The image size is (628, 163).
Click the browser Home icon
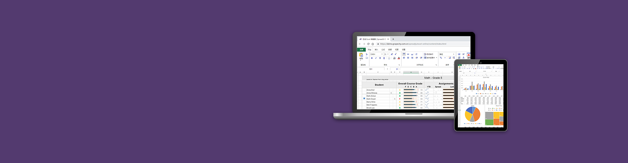[373, 44]
